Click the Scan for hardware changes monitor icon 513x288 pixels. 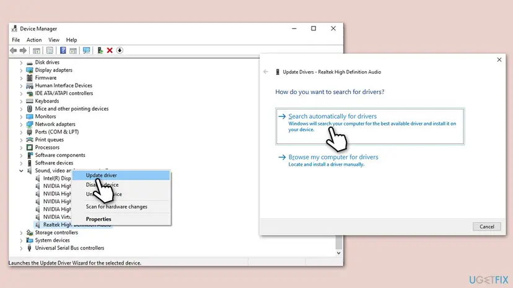tap(86, 50)
